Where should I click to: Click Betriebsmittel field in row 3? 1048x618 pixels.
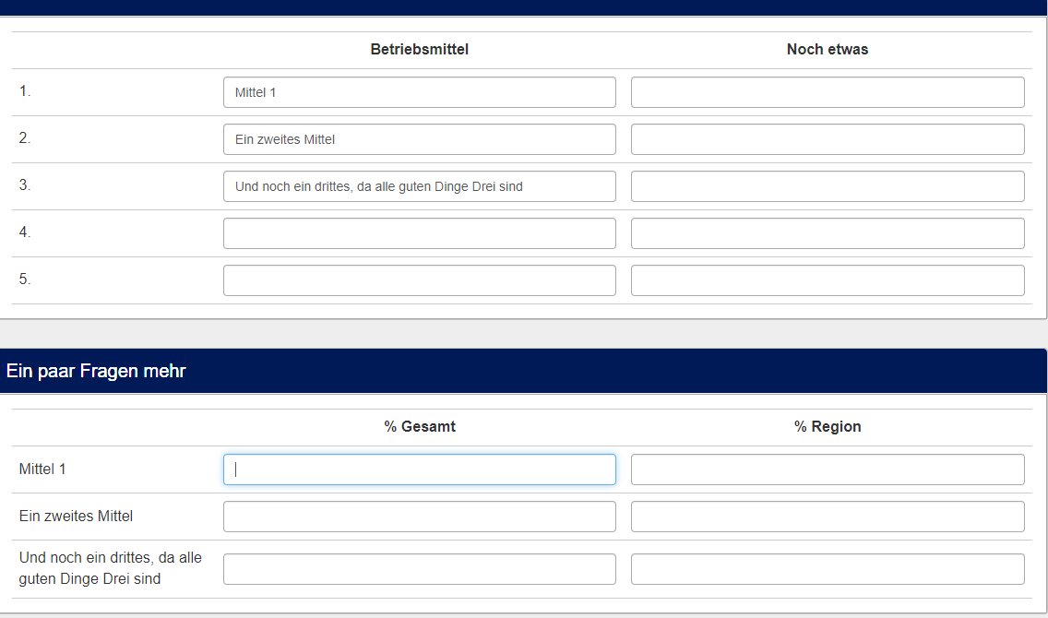click(419, 186)
